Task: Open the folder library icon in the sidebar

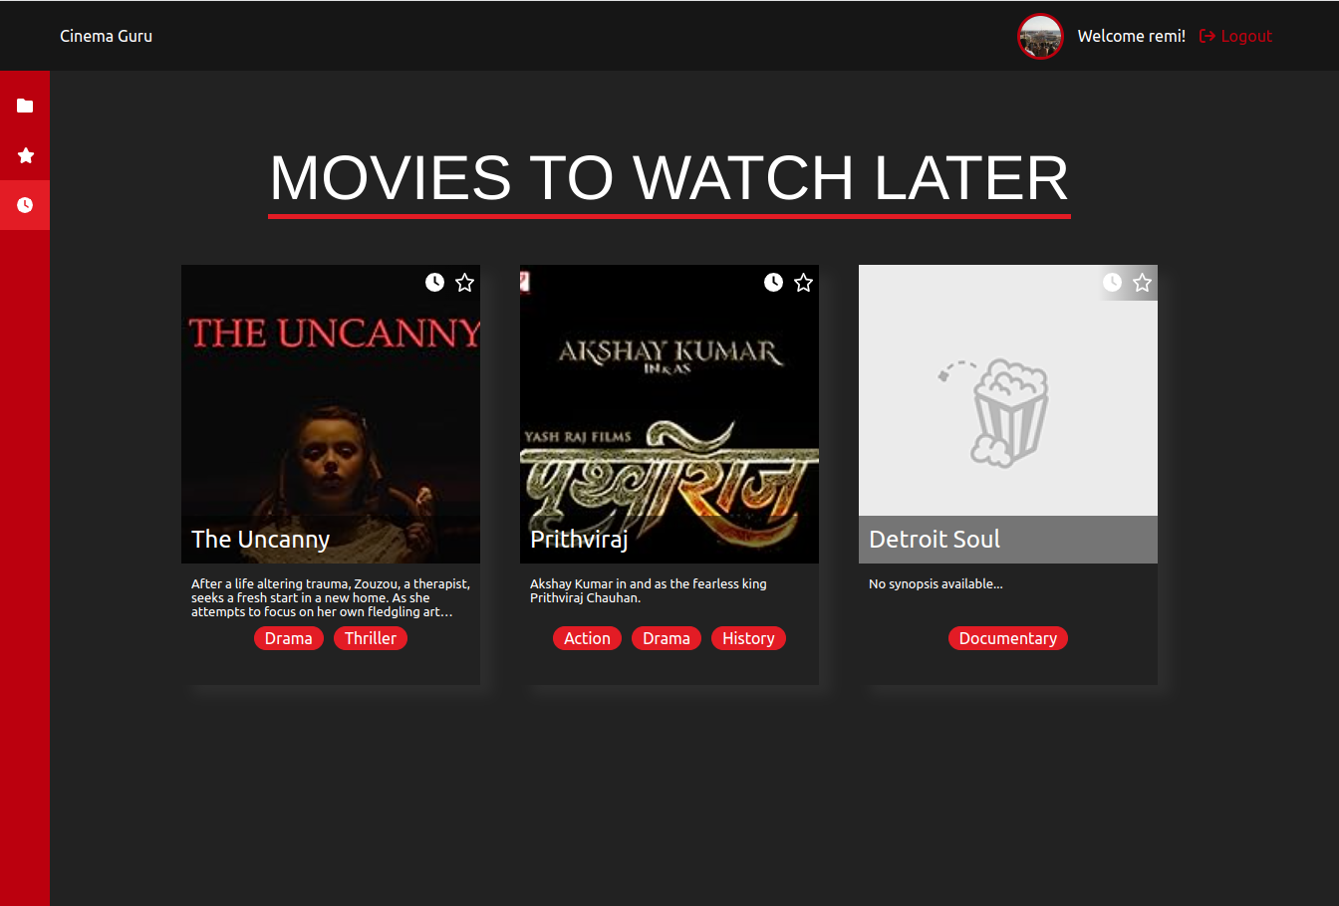Action: coord(25,106)
